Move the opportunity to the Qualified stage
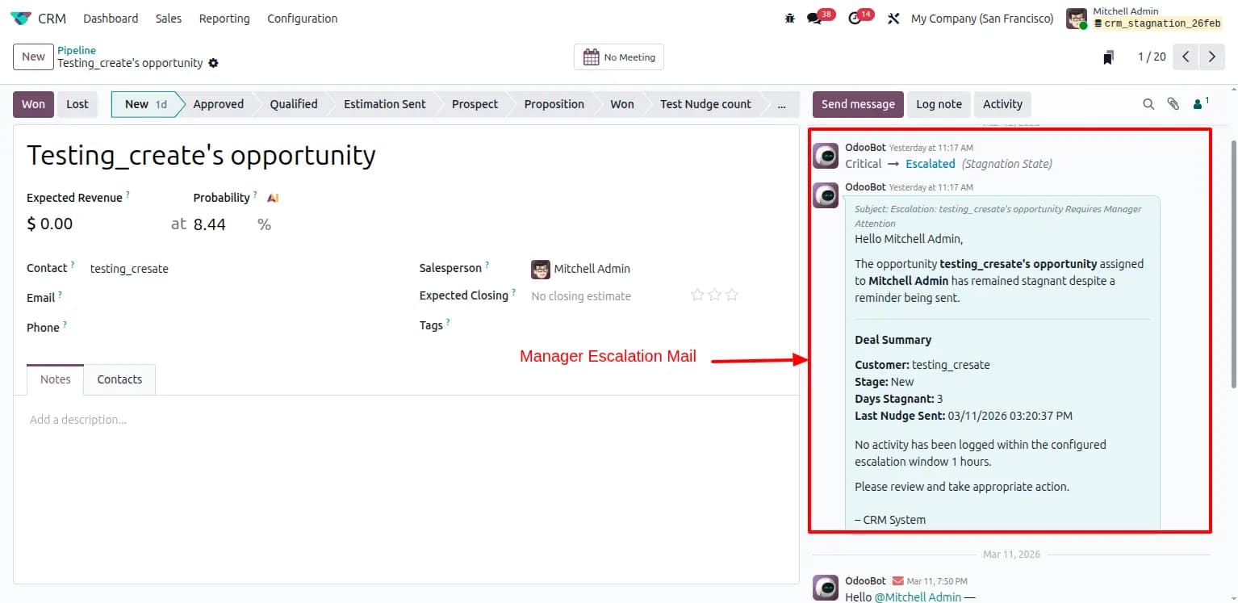The image size is (1238, 603). click(x=294, y=104)
